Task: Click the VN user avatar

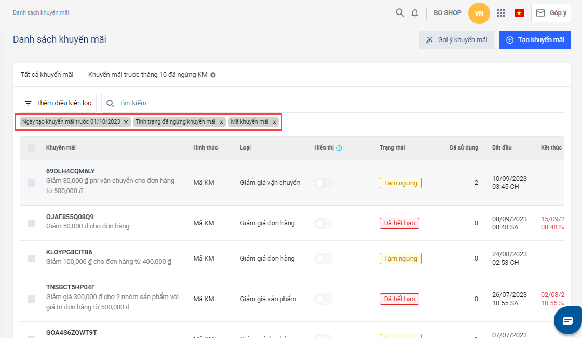Action: pos(479,13)
